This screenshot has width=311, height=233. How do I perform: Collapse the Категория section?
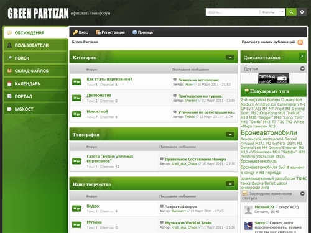click(230, 57)
